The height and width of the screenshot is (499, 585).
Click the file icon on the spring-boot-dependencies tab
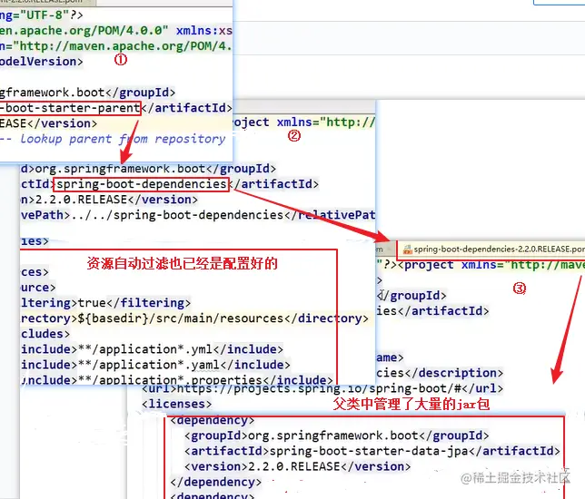pos(407,249)
